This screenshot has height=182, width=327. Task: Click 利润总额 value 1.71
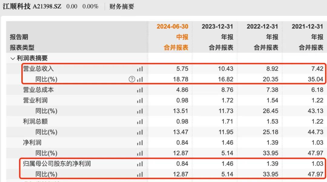pyautogui.click(x=227, y=121)
